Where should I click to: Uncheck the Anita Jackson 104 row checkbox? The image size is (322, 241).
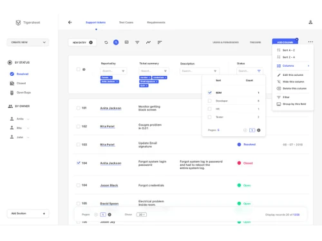[79, 163]
